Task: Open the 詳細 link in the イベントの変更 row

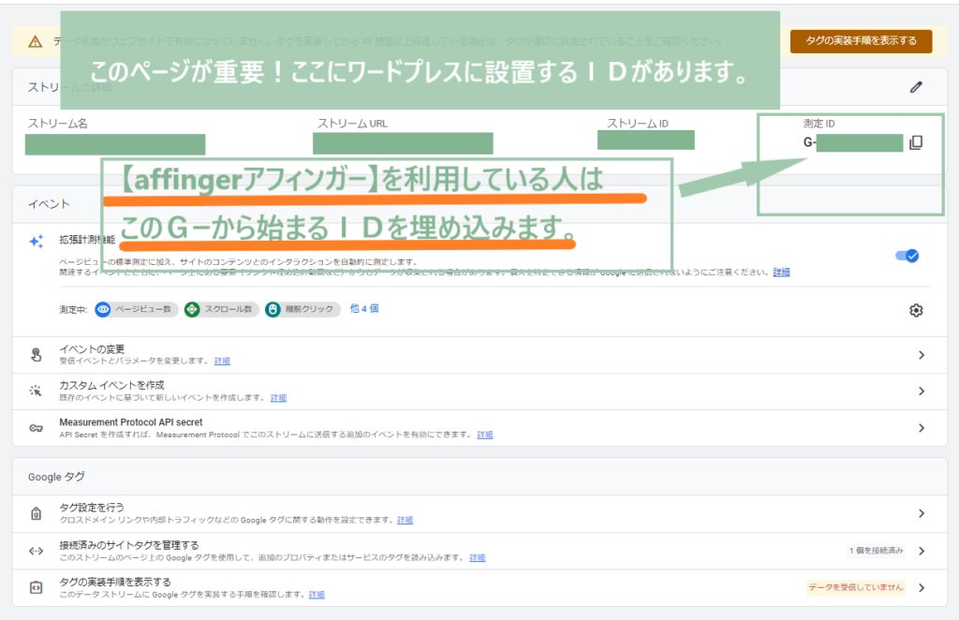Action: tap(222, 361)
